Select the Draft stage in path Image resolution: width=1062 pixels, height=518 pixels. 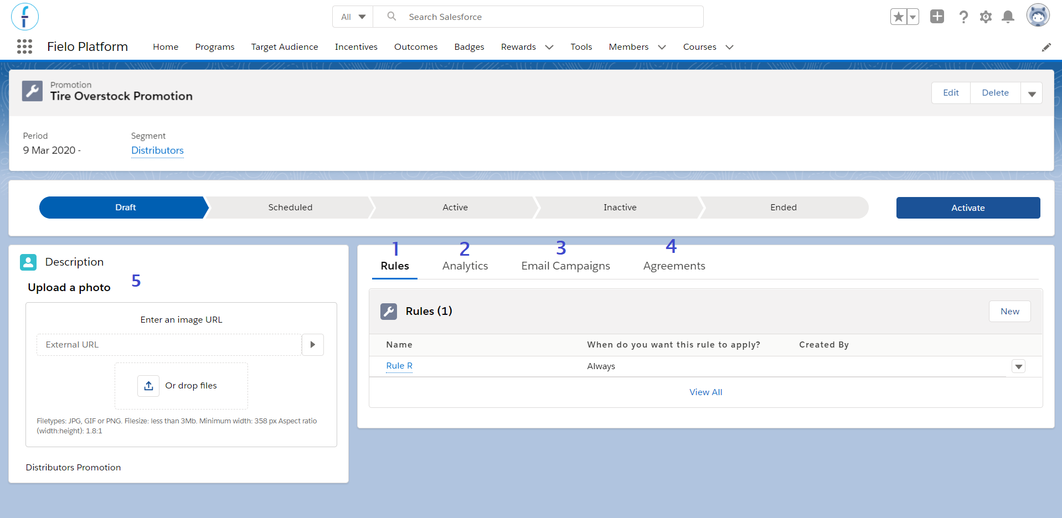[124, 208]
